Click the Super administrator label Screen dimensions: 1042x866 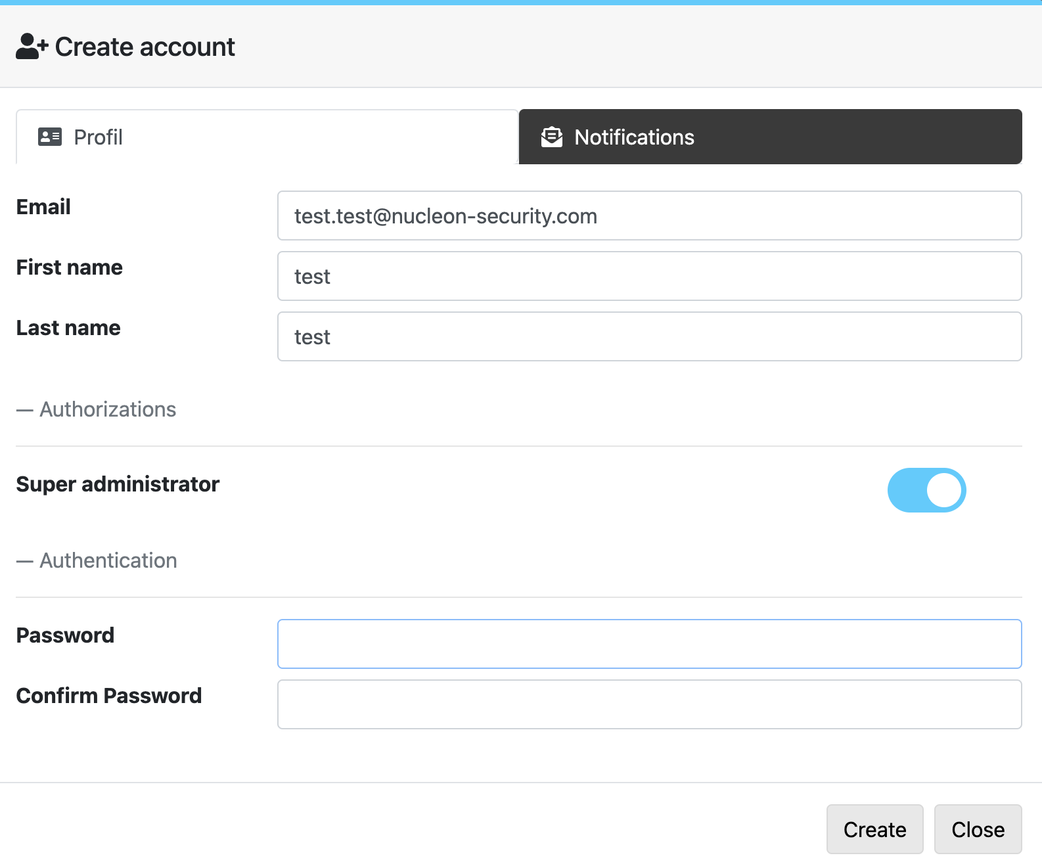118,484
